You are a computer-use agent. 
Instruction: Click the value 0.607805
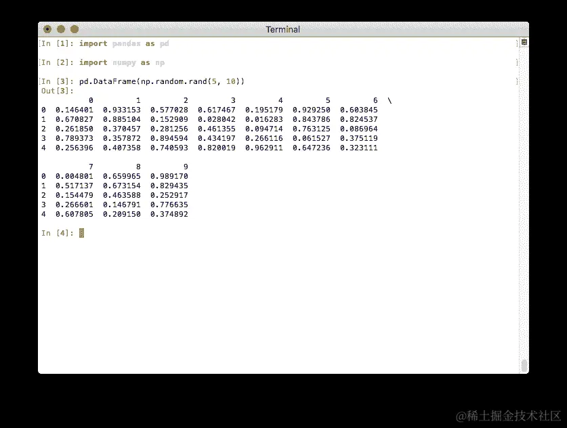[x=74, y=214]
